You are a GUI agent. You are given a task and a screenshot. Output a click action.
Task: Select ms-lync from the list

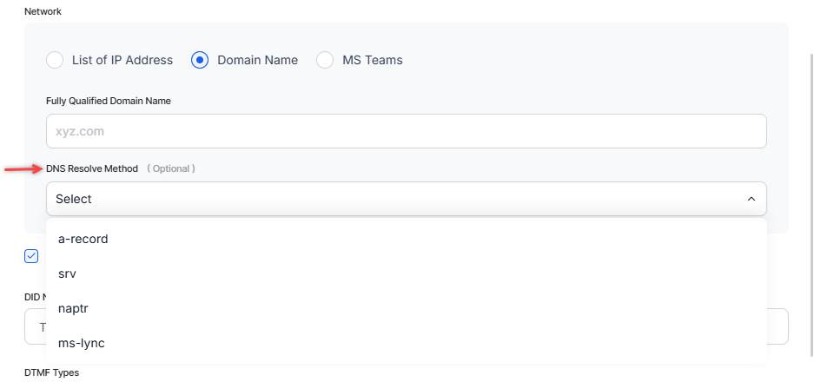[x=81, y=343]
